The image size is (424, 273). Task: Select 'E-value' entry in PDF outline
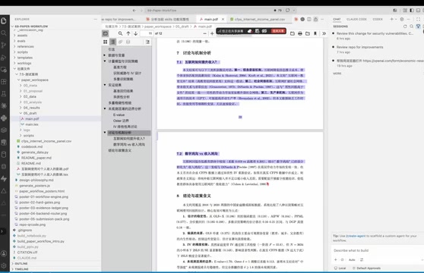[119, 115]
